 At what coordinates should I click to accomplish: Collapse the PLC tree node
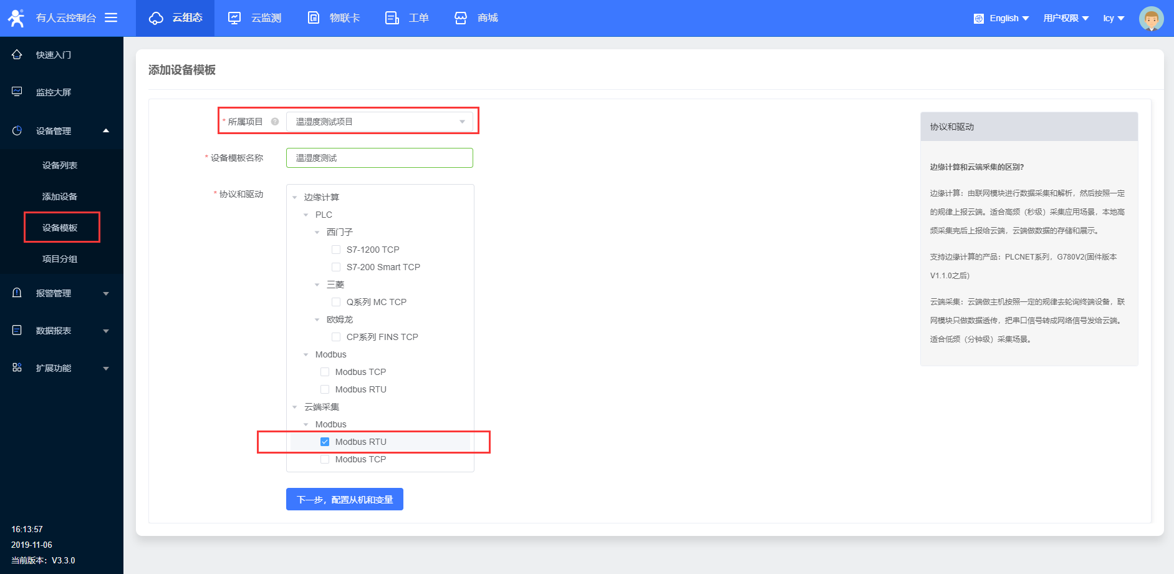click(x=306, y=215)
